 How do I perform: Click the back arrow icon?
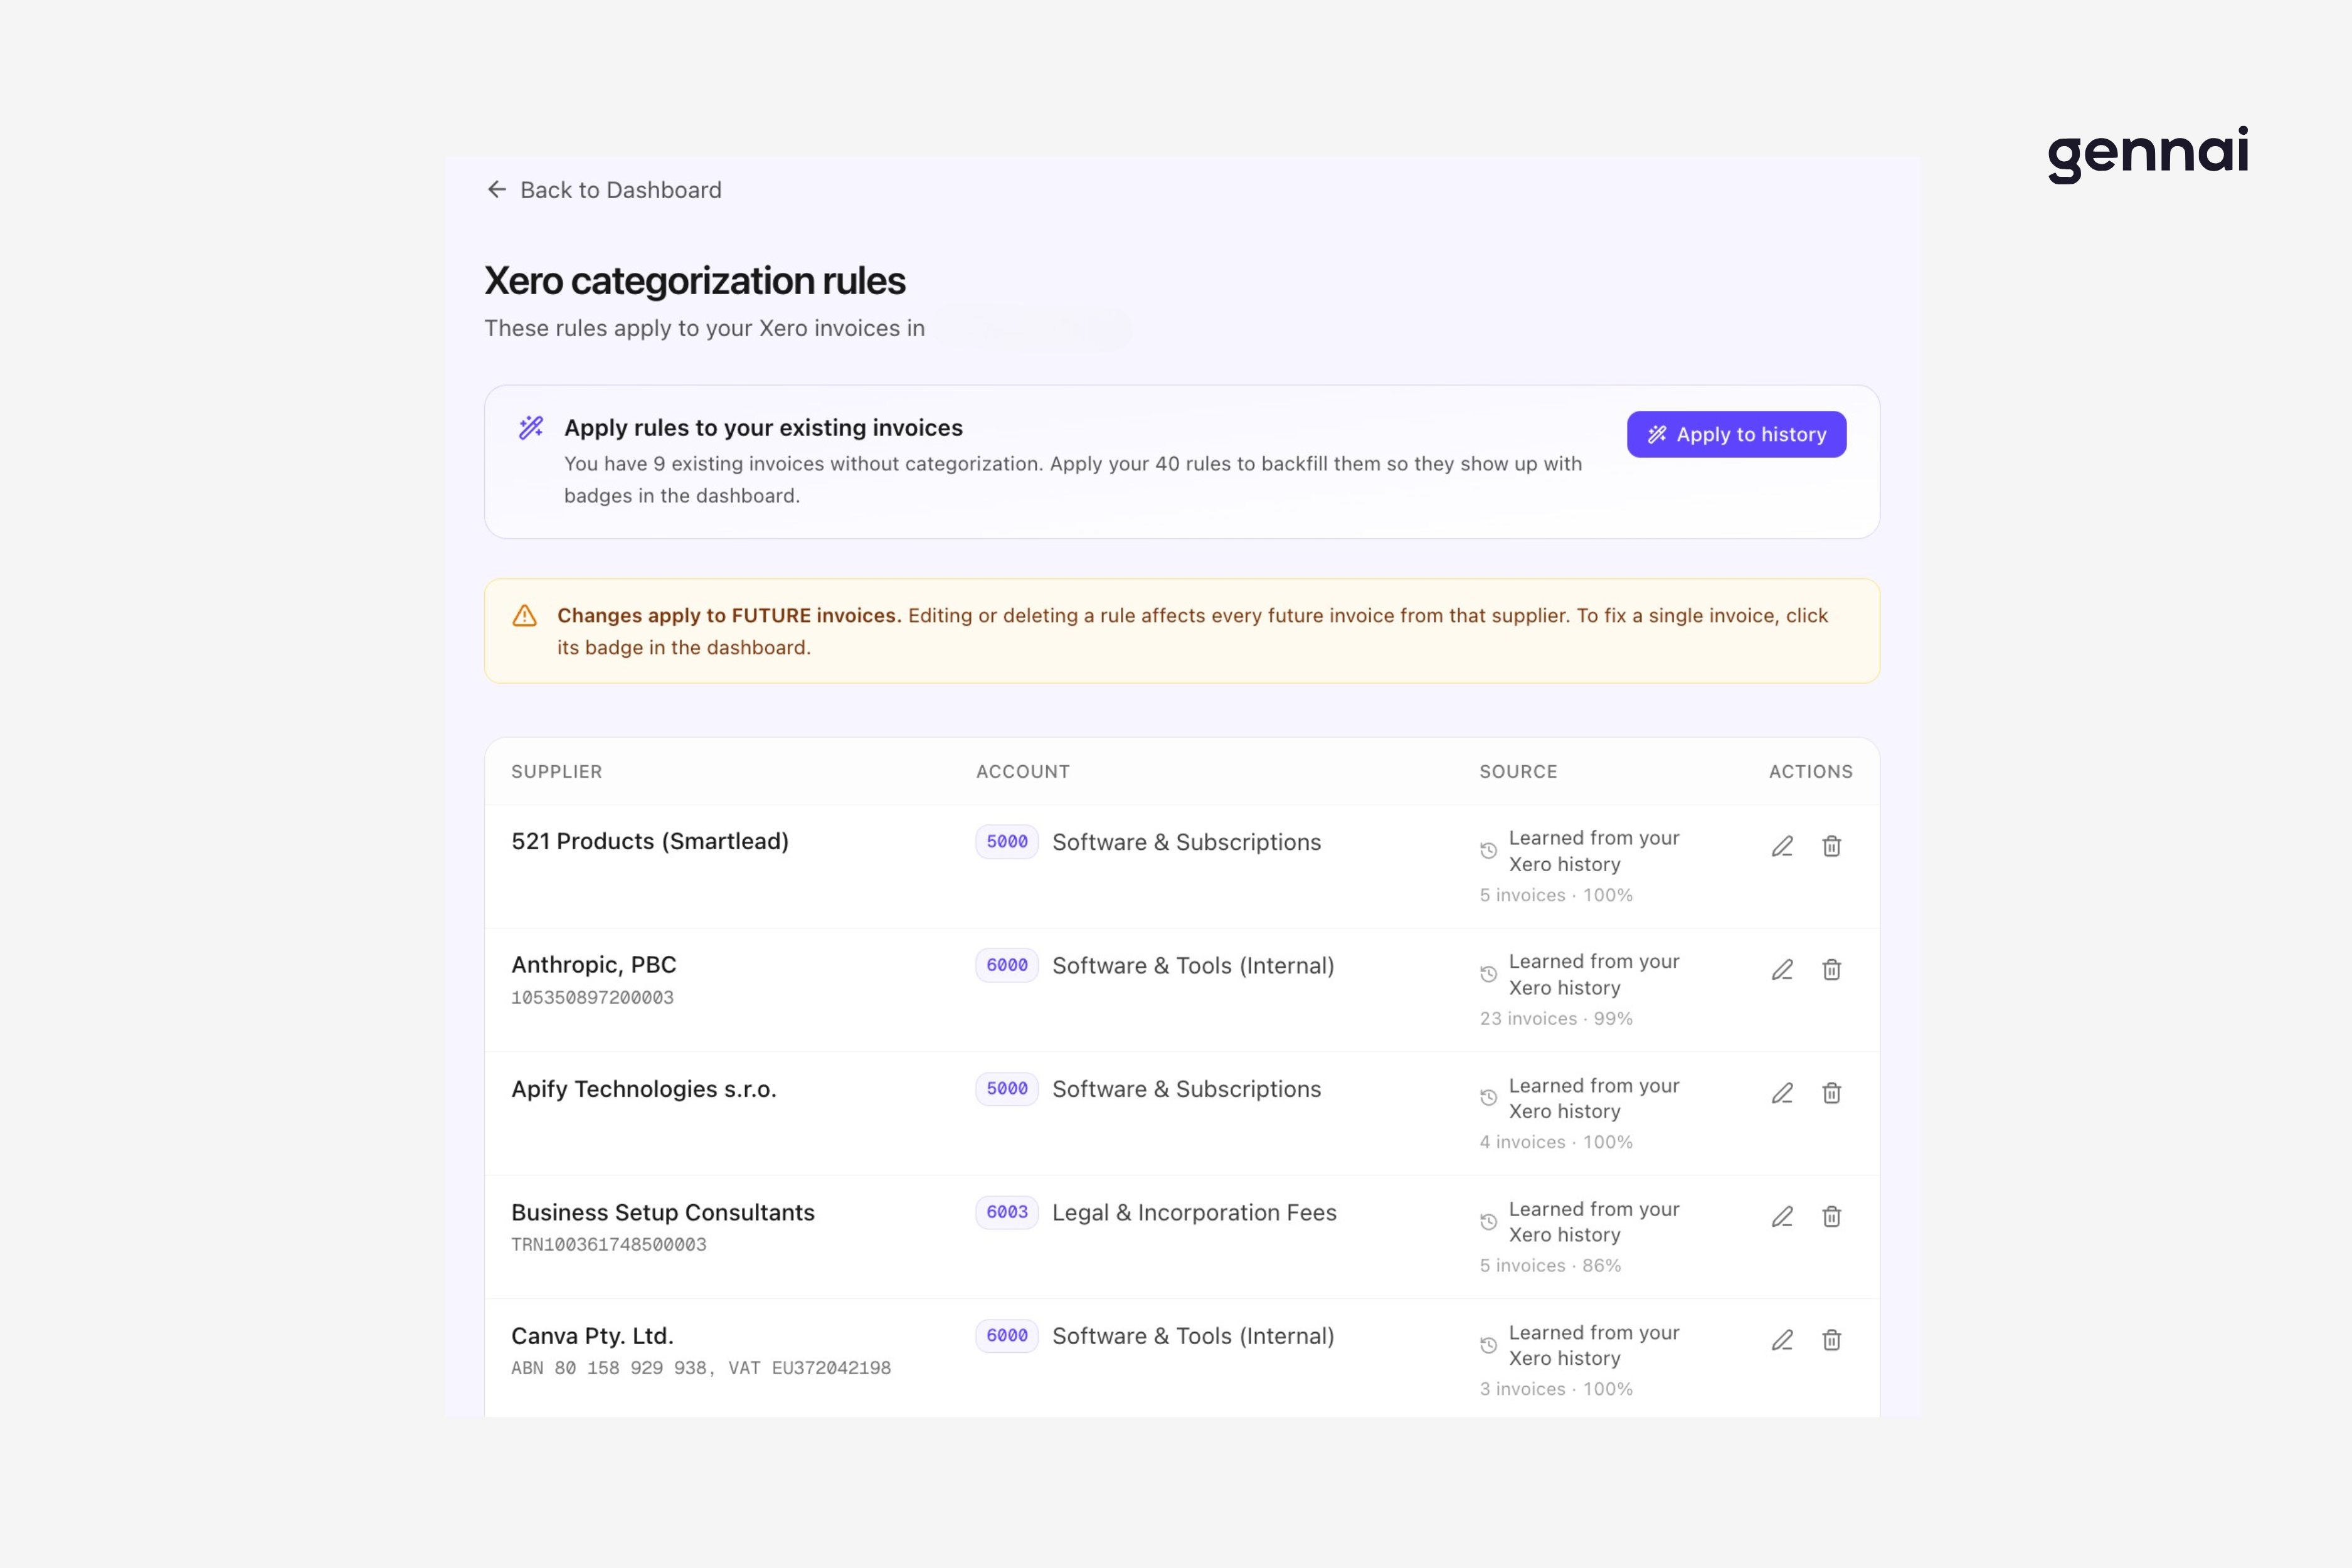pyautogui.click(x=497, y=189)
